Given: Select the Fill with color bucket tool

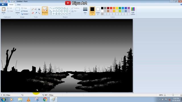Looking at the screenshot, I should (x=36, y=9).
